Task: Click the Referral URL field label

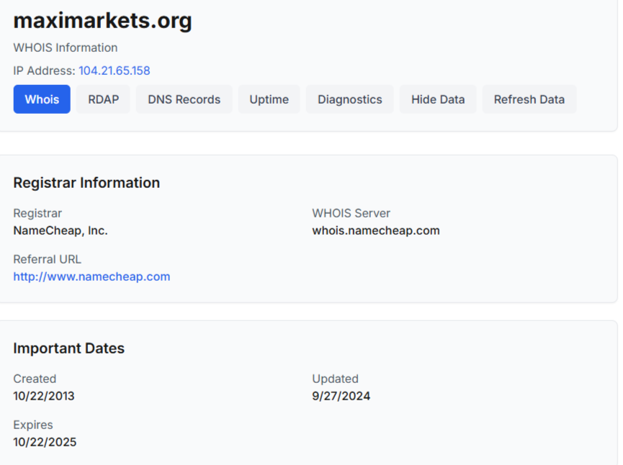Action: [x=47, y=259]
